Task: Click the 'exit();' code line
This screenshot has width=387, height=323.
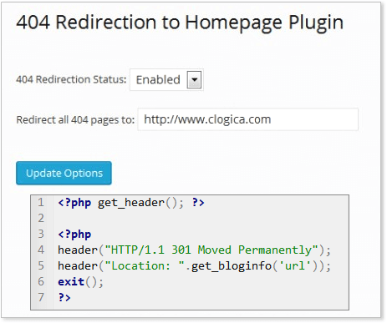Action: click(80, 282)
